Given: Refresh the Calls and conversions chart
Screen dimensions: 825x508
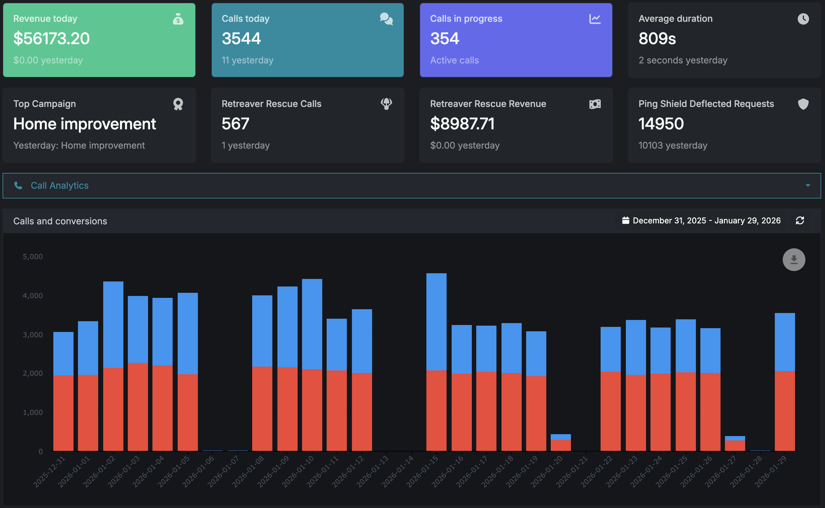Looking at the screenshot, I should (x=800, y=221).
